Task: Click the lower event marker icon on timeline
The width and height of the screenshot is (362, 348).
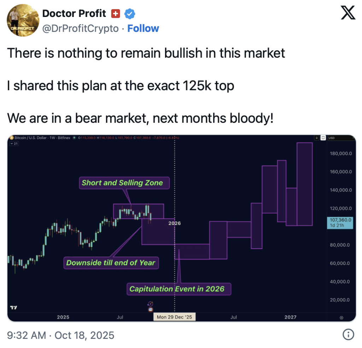Action: pyautogui.click(x=151, y=309)
